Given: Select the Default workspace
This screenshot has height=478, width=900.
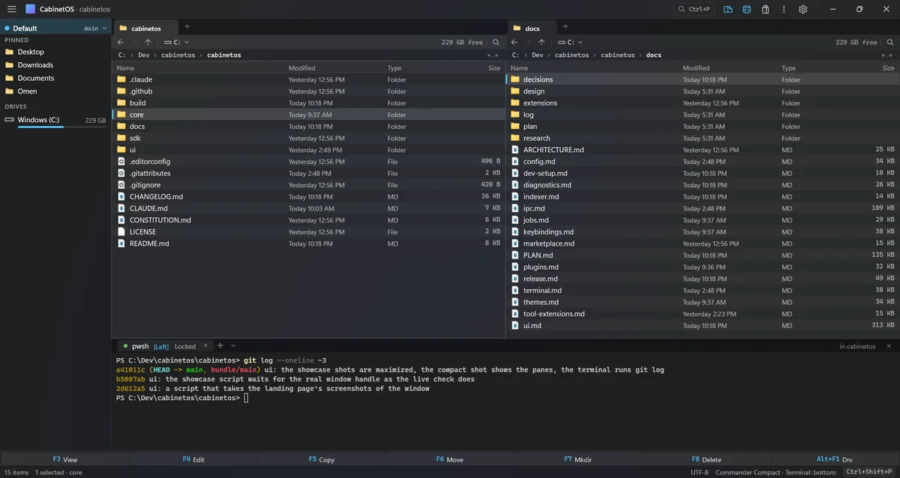Looking at the screenshot, I should [25, 28].
